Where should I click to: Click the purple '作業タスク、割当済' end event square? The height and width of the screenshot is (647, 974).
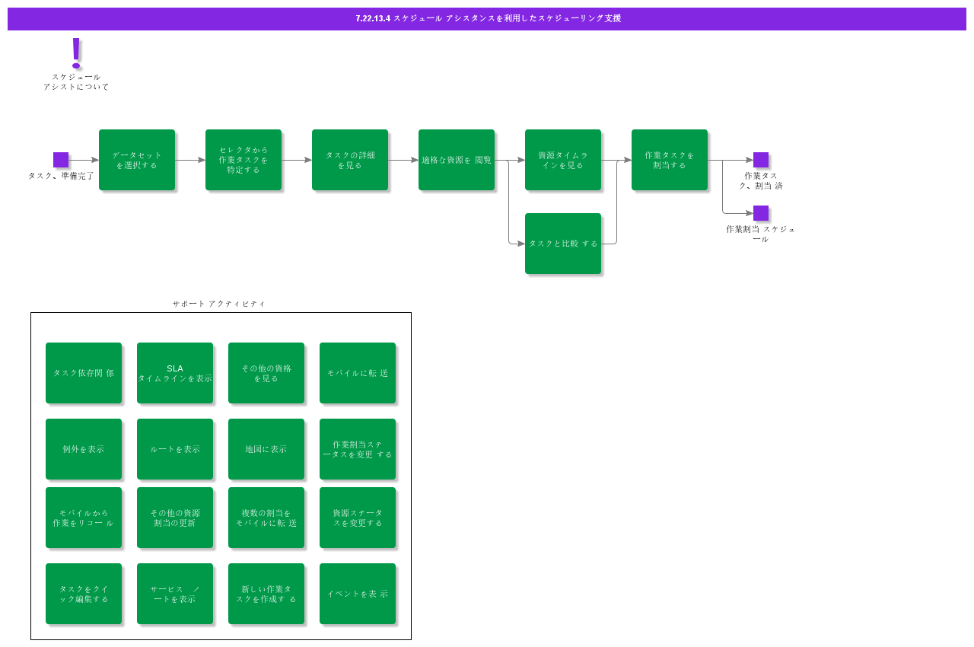[761, 160]
